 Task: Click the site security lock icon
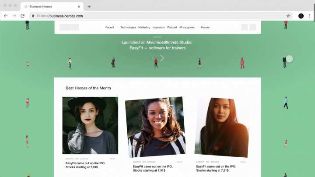click(x=33, y=16)
